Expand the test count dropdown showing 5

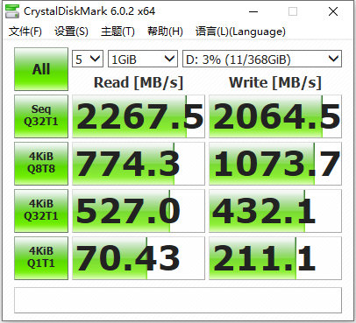point(88,60)
